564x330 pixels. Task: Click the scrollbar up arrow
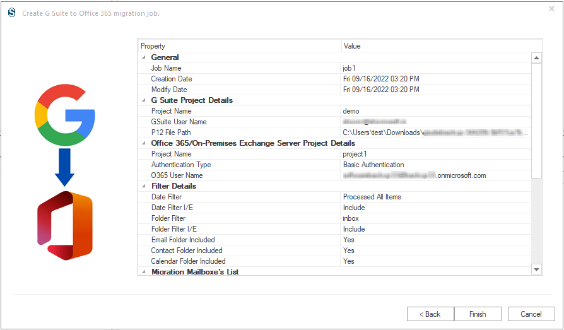click(536, 58)
